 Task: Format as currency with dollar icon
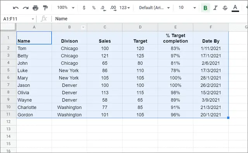tap(84, 8)
